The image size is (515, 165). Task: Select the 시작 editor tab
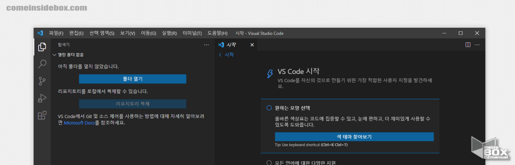236,44
